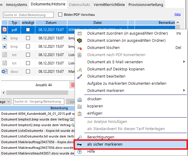Expand the Dokument als E-Mail versenden submenu
The height and width of the screenshot is (156, 188).
pos(184,62)
